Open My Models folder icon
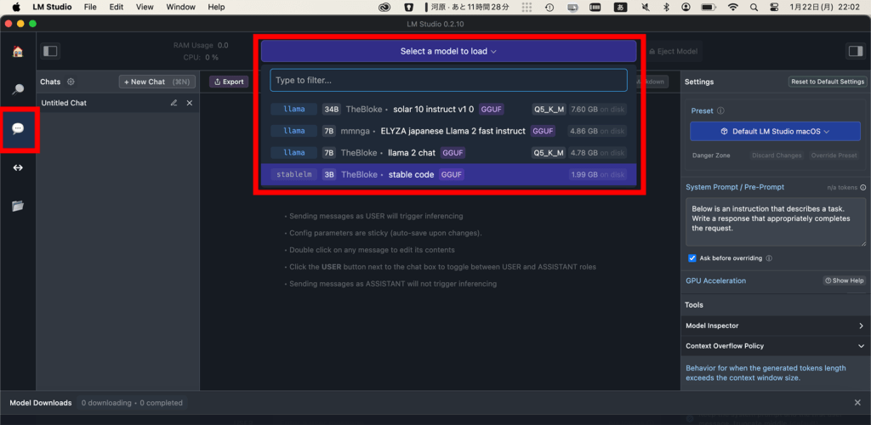Image resolution: width=871 pixels, height=425 pixels. click(x=18, y=206)
